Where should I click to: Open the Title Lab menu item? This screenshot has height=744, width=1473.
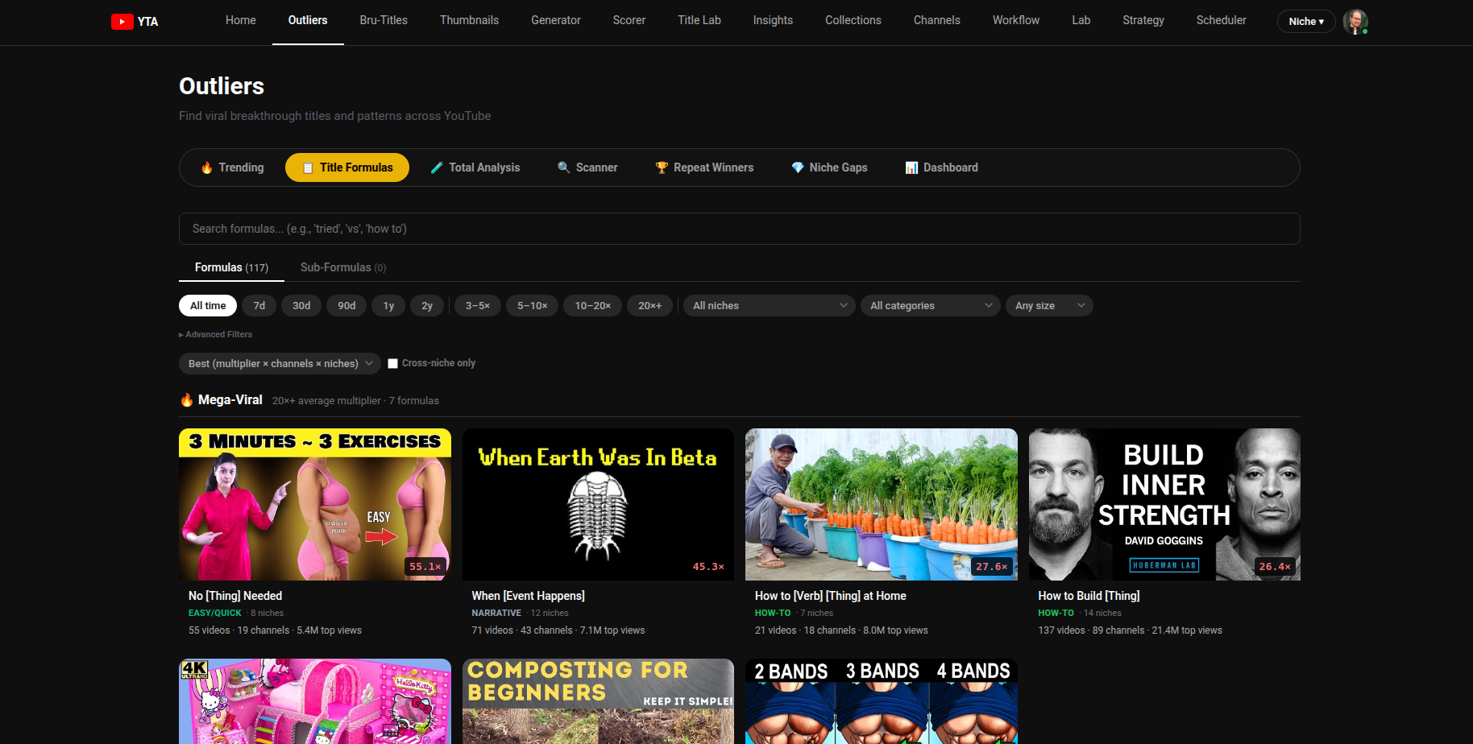pyautogui.click(x=699, y=20)
